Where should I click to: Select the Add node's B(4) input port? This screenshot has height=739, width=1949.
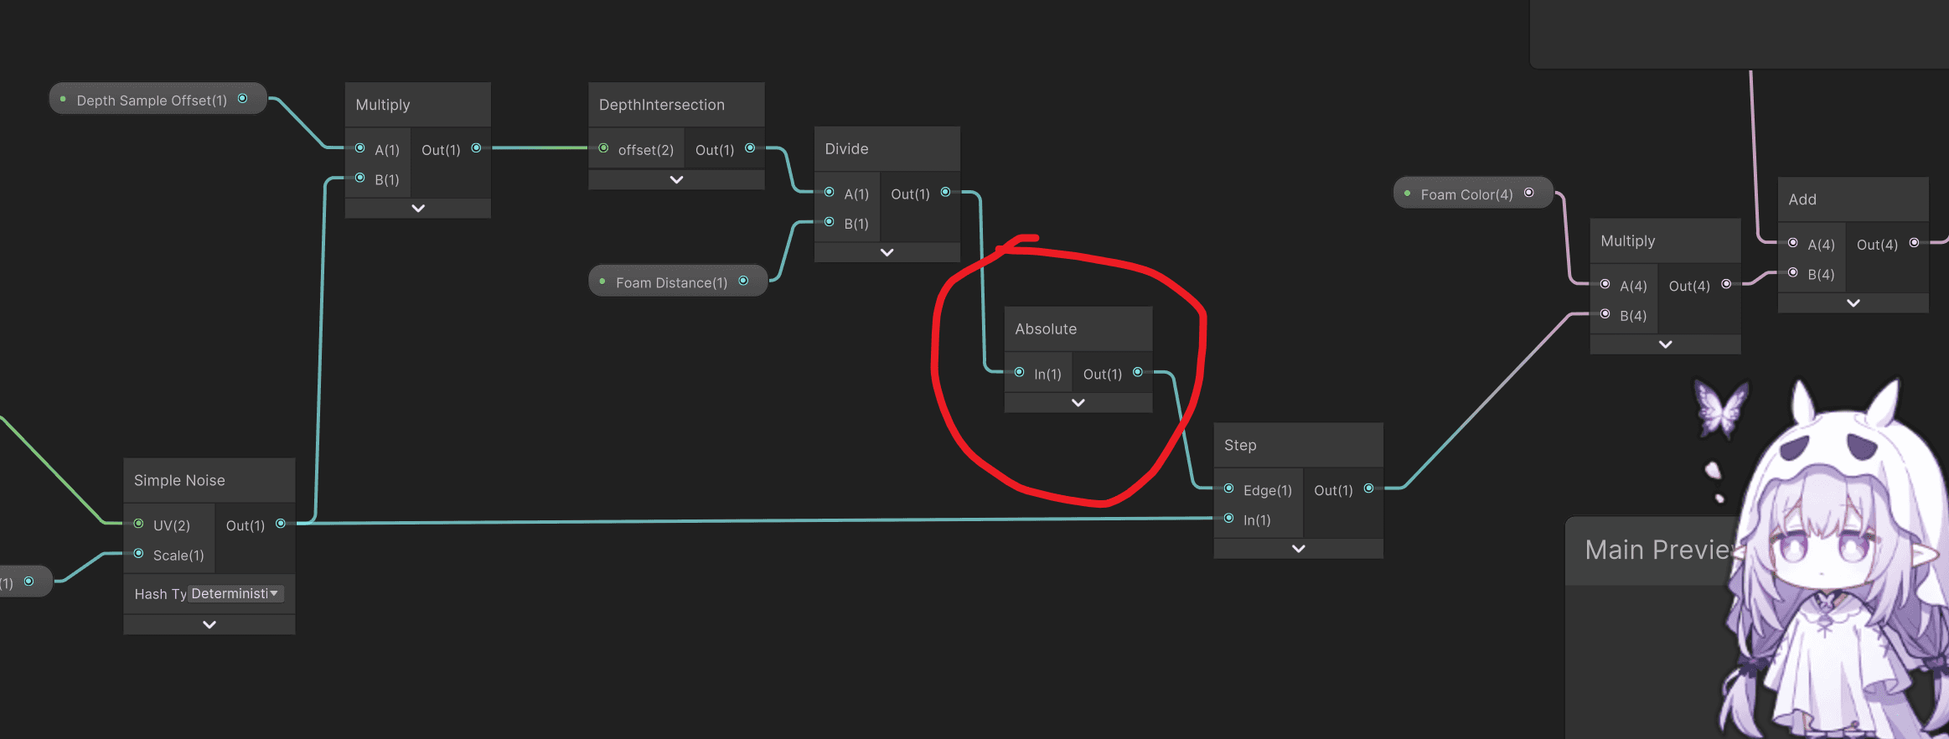point(1793,272)
